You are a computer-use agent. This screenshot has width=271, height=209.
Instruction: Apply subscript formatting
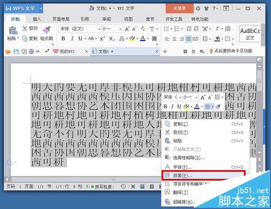(112, 38)
